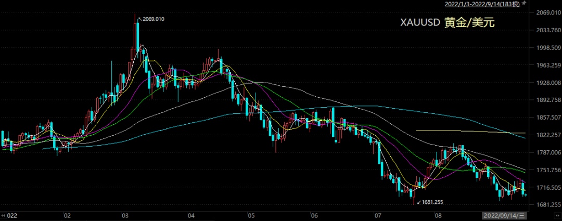562x221 pixels.
Task: Open the 2022/1/3-2022/9/14 date range link
Action: [x=482, y=5]
